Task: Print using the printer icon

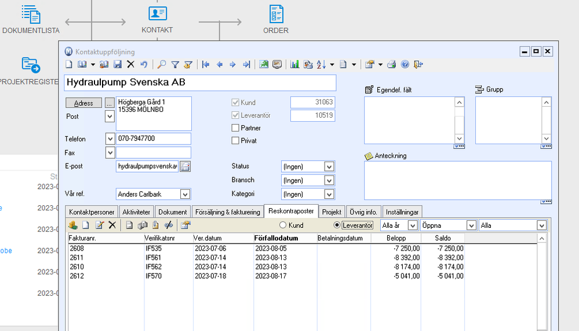Action: coord(392,64)
